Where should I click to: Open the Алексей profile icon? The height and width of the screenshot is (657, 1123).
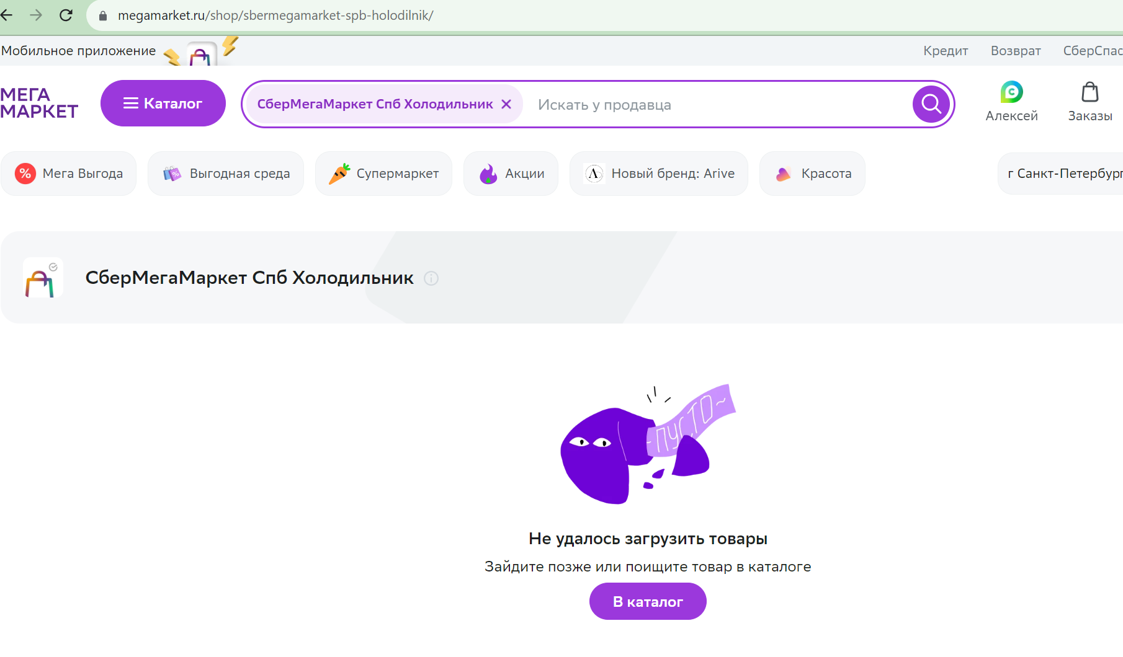[1011, 92]
